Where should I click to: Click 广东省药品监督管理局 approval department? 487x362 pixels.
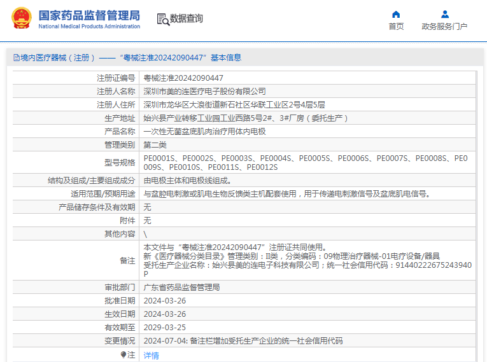[181, 288]
